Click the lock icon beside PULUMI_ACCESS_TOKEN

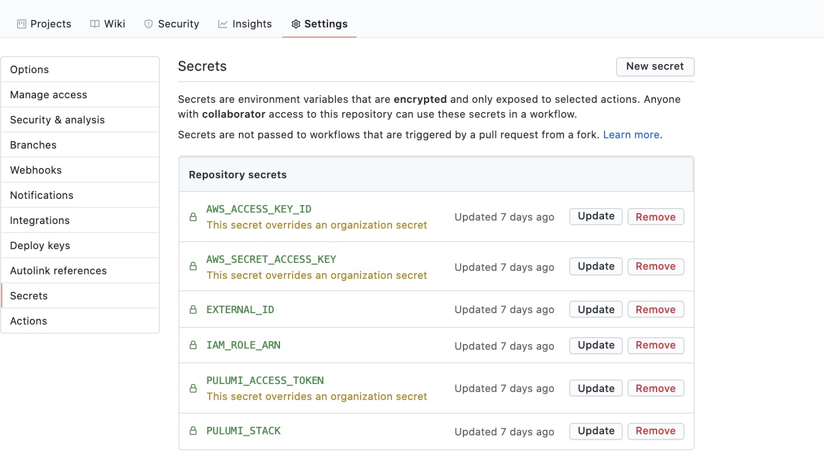tap(193, 389)
